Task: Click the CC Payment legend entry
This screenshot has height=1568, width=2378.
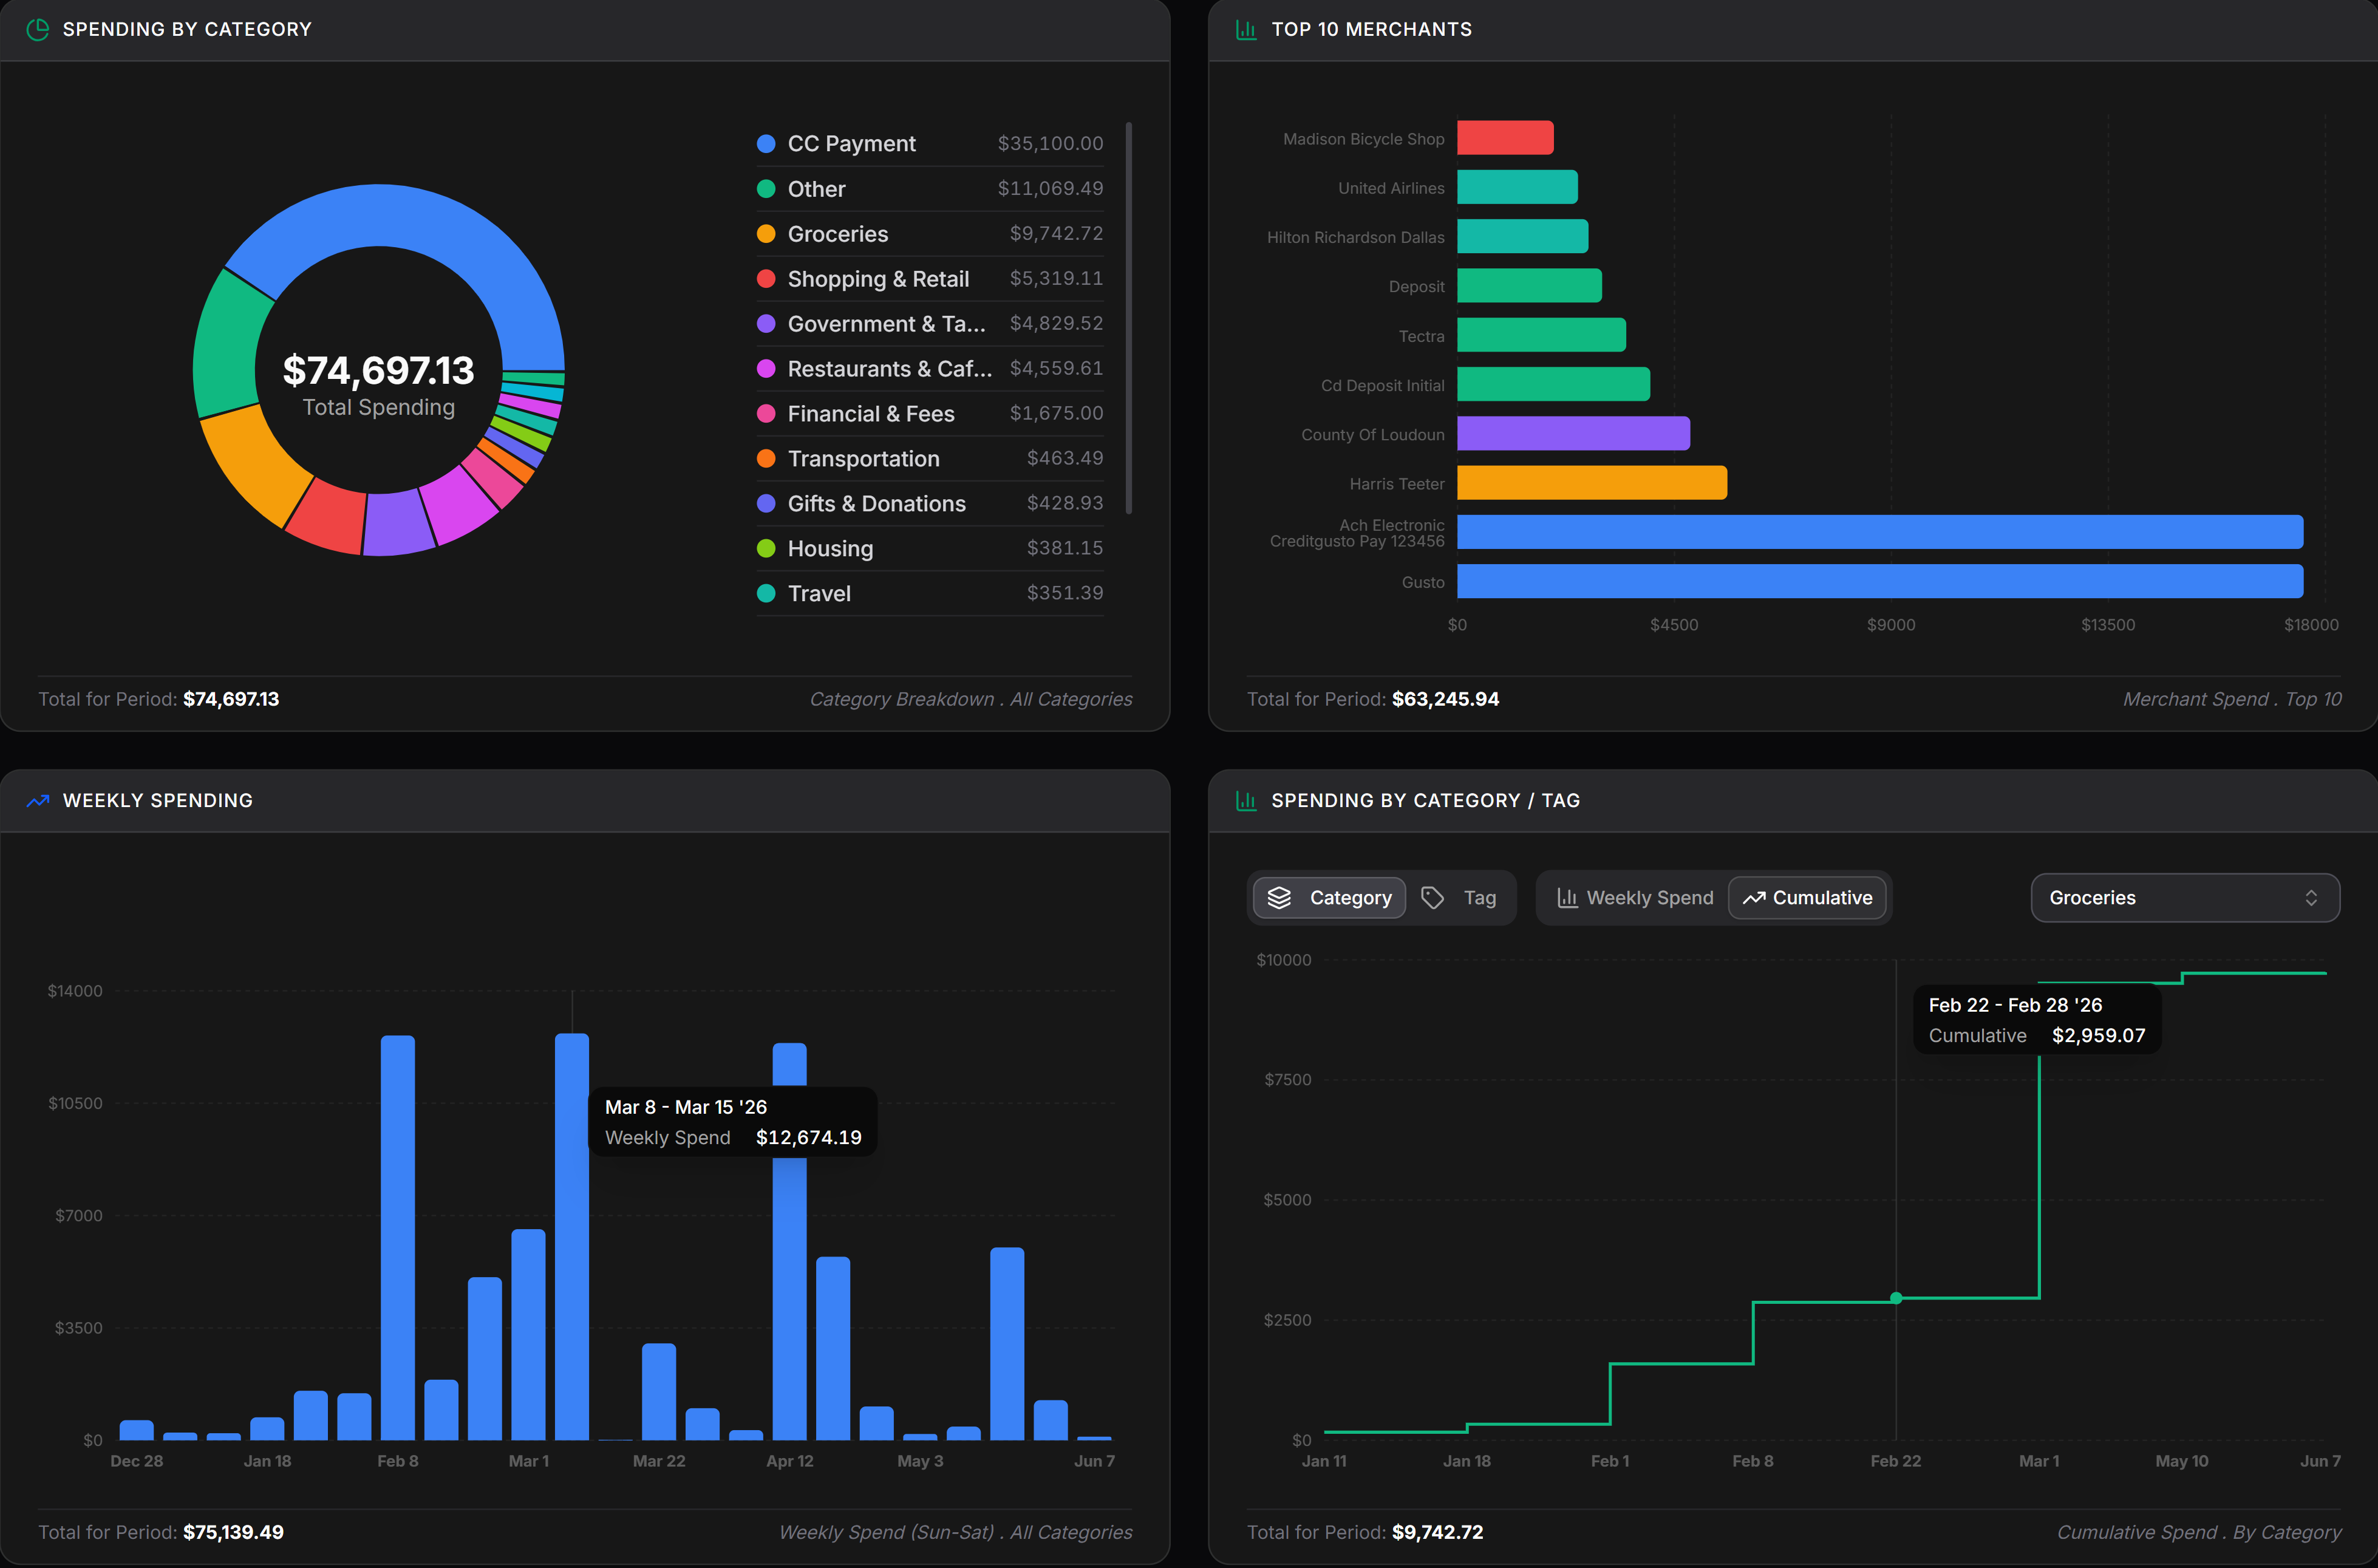Action: coord(929,144)
